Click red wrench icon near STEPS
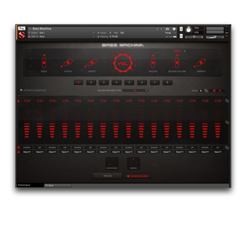The image size is (246, 246). pyautogui.click(x=220, y=91)
